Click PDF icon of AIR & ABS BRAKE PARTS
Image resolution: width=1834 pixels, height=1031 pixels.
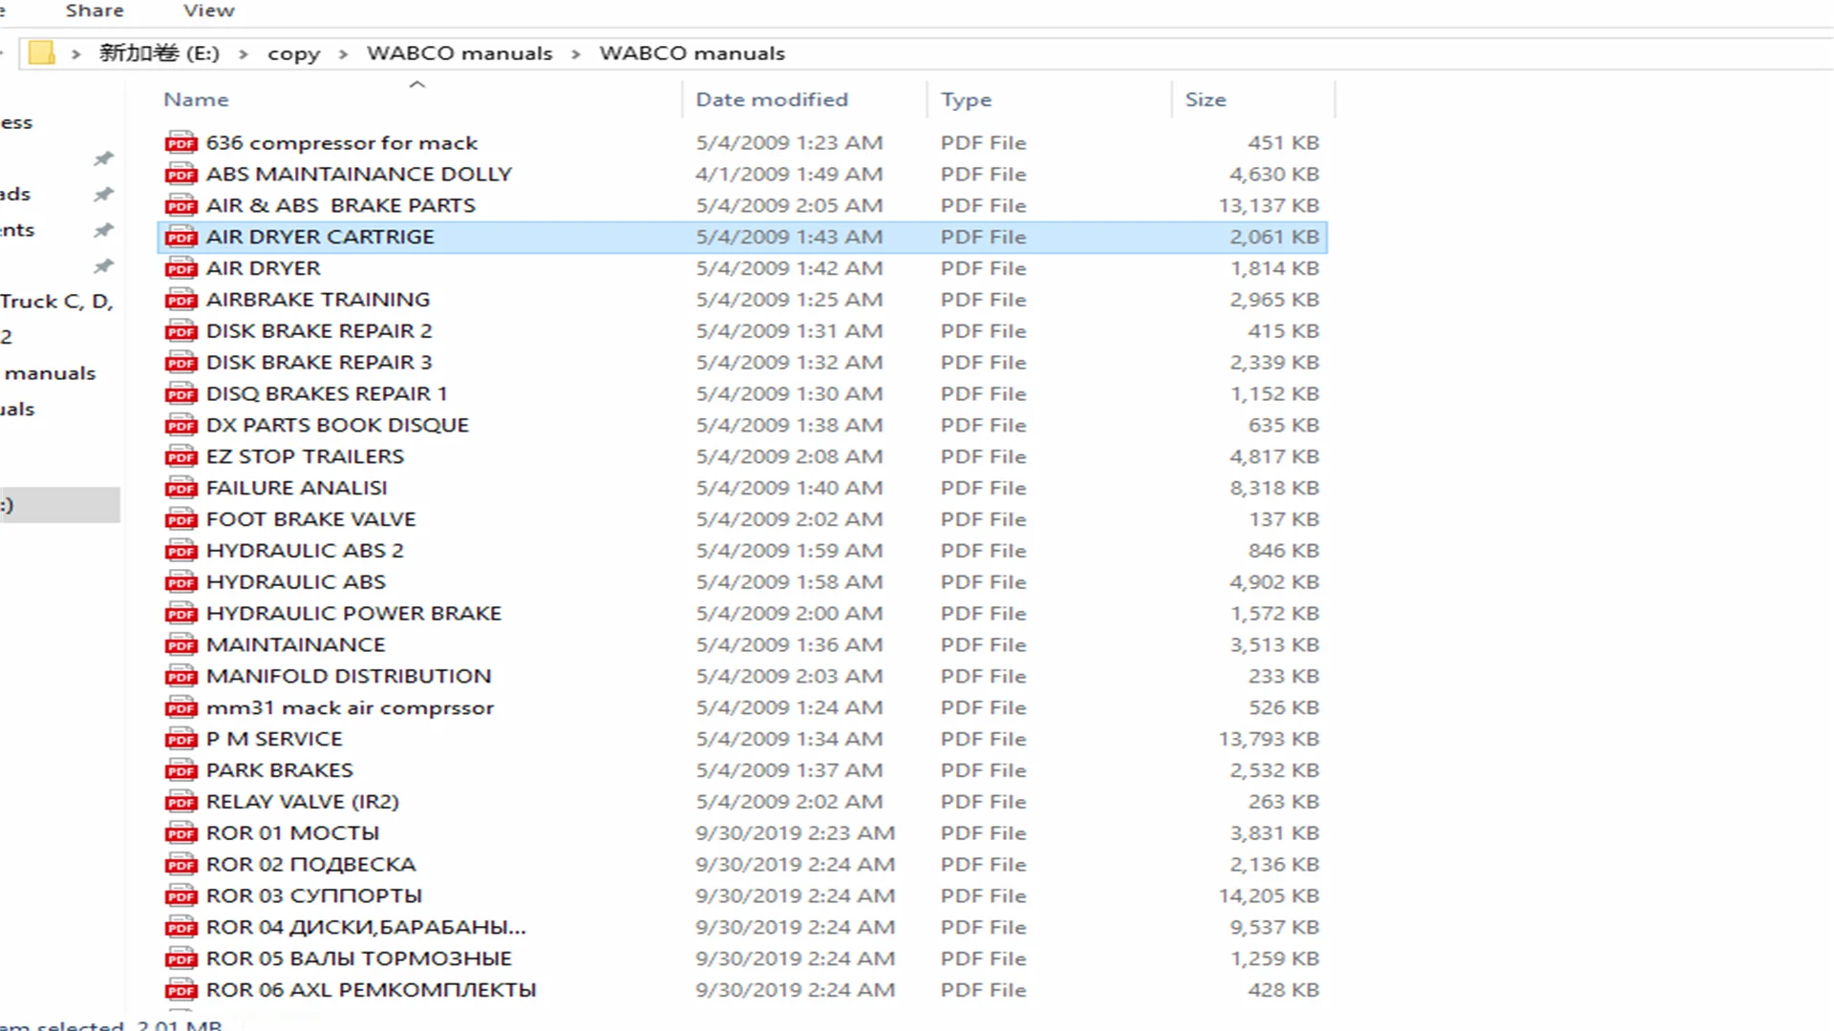tap(181, 206)
